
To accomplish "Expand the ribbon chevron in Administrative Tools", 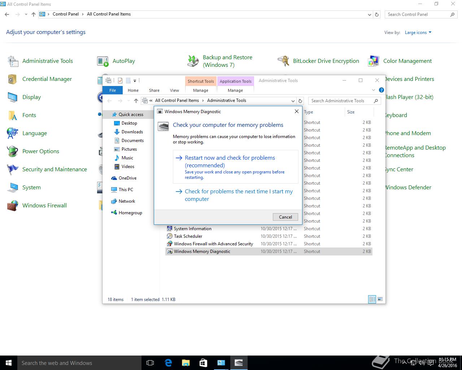I will pos(374,90).
